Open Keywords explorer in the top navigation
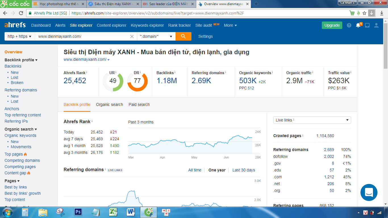The image size is (388, 218). click(x=147, y=25)
